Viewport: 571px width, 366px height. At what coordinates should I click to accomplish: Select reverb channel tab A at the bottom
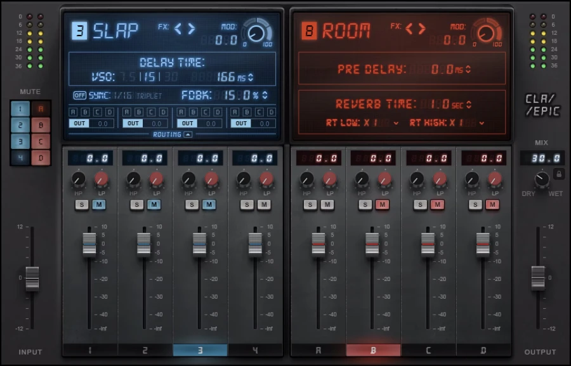(318, 350)
